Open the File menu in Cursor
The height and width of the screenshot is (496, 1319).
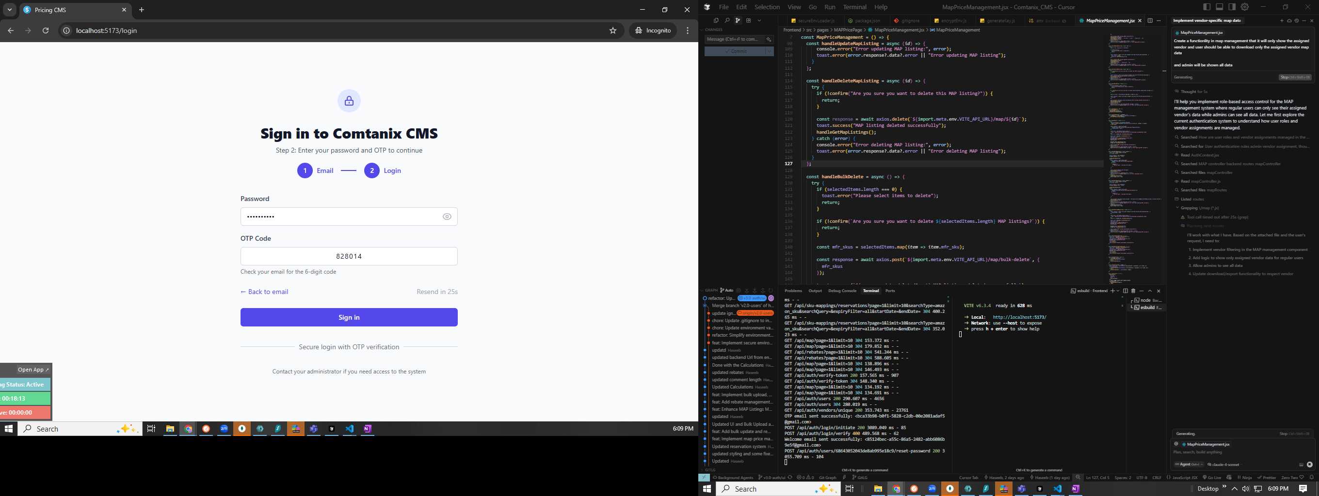[x=724, y=7]
